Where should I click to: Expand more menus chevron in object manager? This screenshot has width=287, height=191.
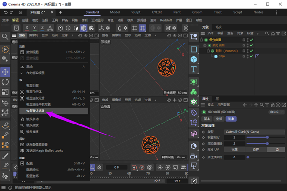(x=258, y=34)
